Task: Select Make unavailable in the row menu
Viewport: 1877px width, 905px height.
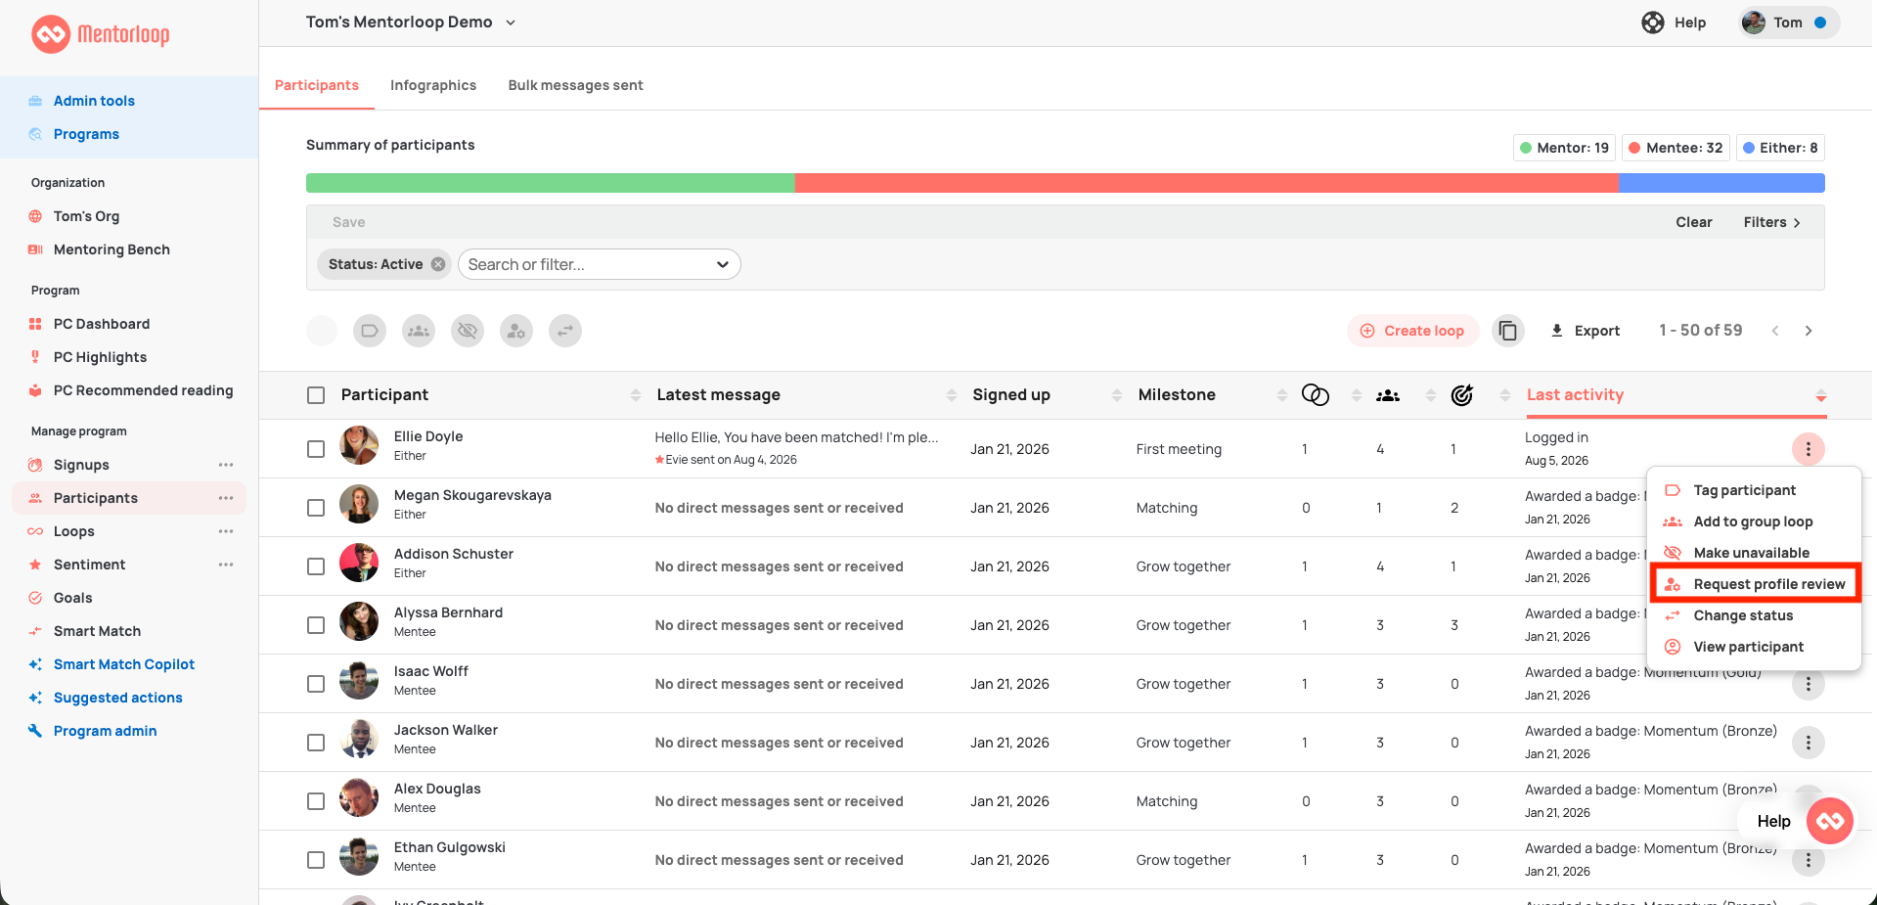Action: click(x=1754, y=553)
